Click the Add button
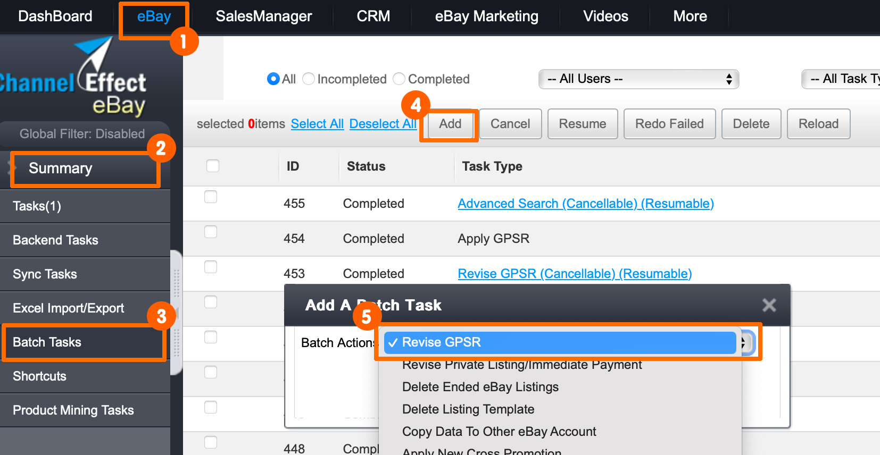Image resolution: width=880 pixels, height=455 pixels. (450, 124)
